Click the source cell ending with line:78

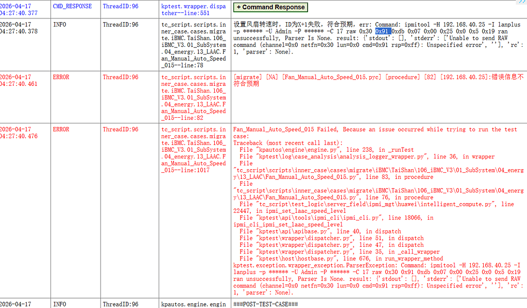point(194,45)
